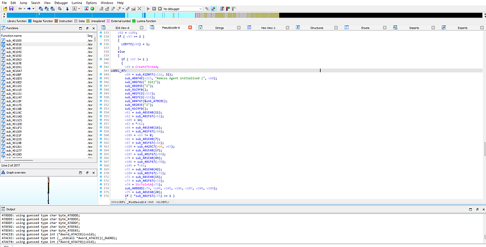Click the Pseudocode vertical scrollbar thumb
Viewport: 486px width, 247px height.
[x=484, y=149]
